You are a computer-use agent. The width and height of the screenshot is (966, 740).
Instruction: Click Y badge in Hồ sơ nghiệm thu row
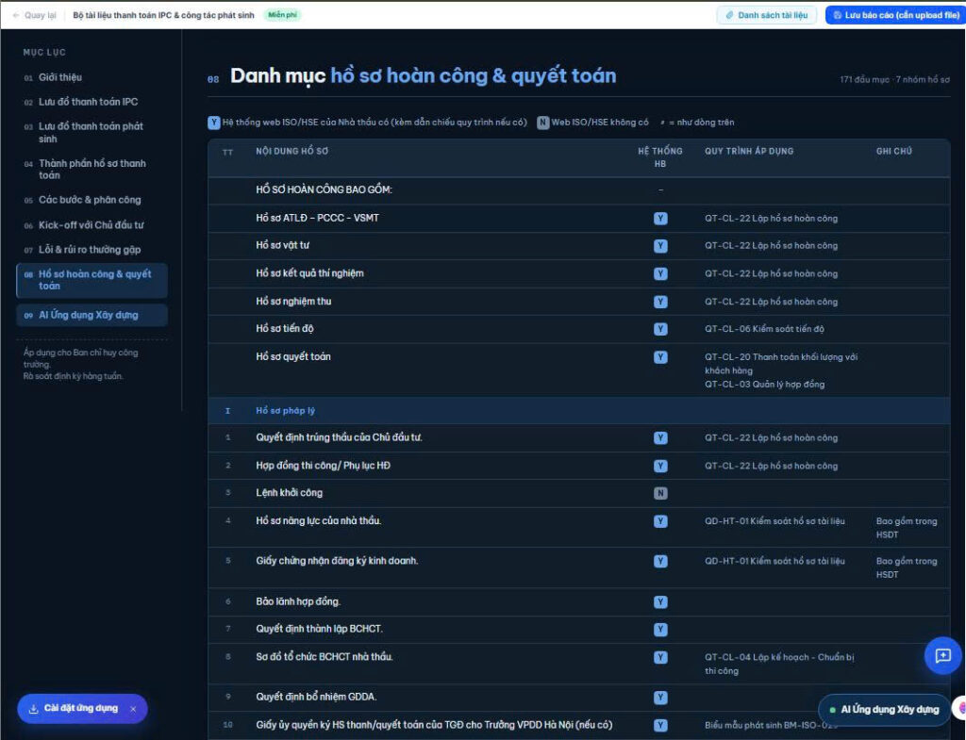click(660, 302)
